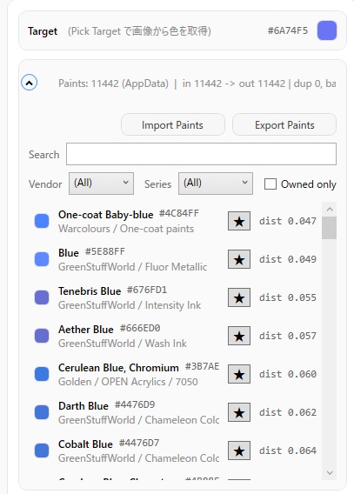This screenshot has width=354, height=494.
Task: Click the One-coat Baby-blue paint name
Action: coord(106,215)
